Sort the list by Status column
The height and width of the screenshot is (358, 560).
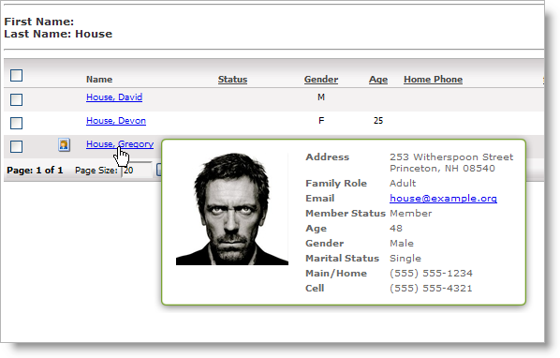coord(232,80)
